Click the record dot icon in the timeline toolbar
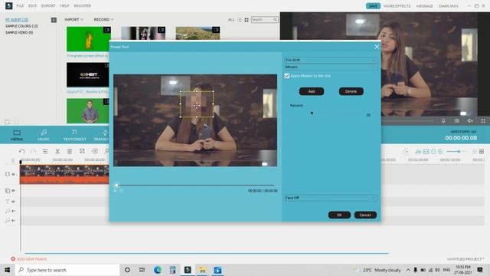Screen dimensions: 490x276 coord(407,152)
